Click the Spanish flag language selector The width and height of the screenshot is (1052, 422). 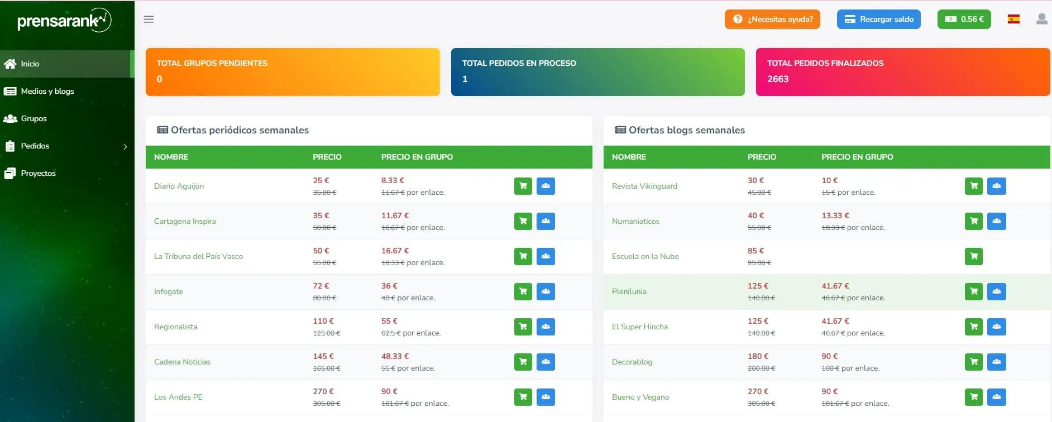(1013, 19)
